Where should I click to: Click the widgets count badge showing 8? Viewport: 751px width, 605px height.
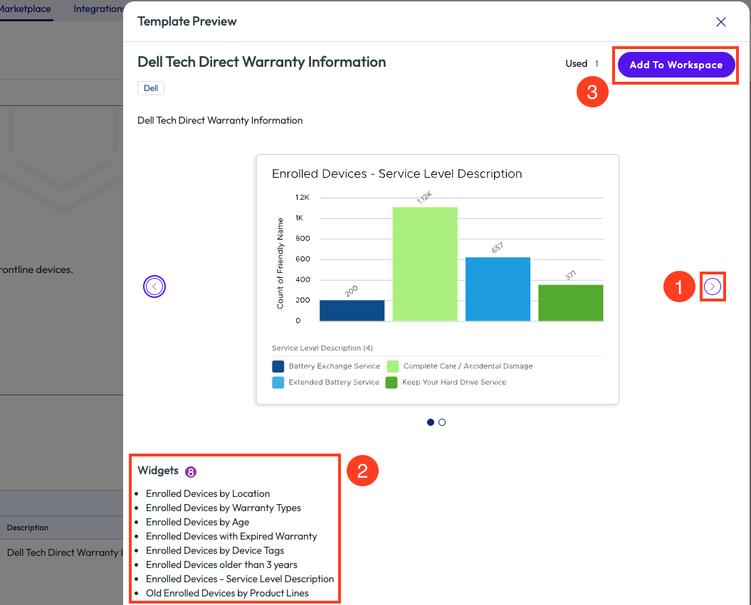coord(190,471)
